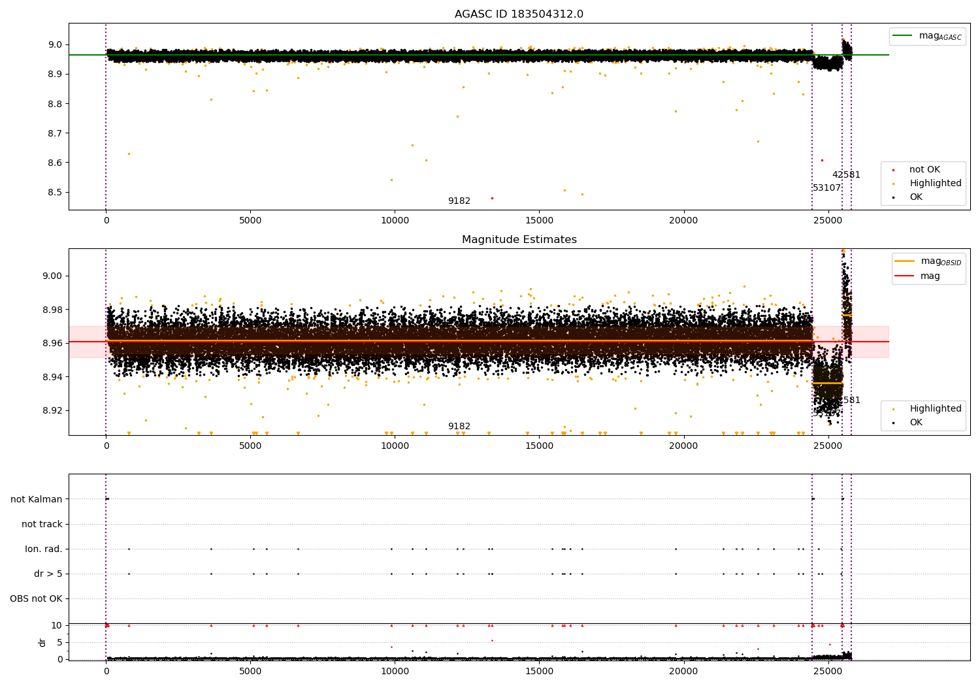Click the '8.96' y-tick of the middle plot
The height and width of the screenshot is (686, 980).
point(52,343)
